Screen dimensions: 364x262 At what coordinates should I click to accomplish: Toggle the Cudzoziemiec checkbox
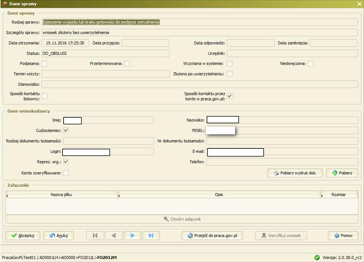pyautogui.click(x=66, y=130)
